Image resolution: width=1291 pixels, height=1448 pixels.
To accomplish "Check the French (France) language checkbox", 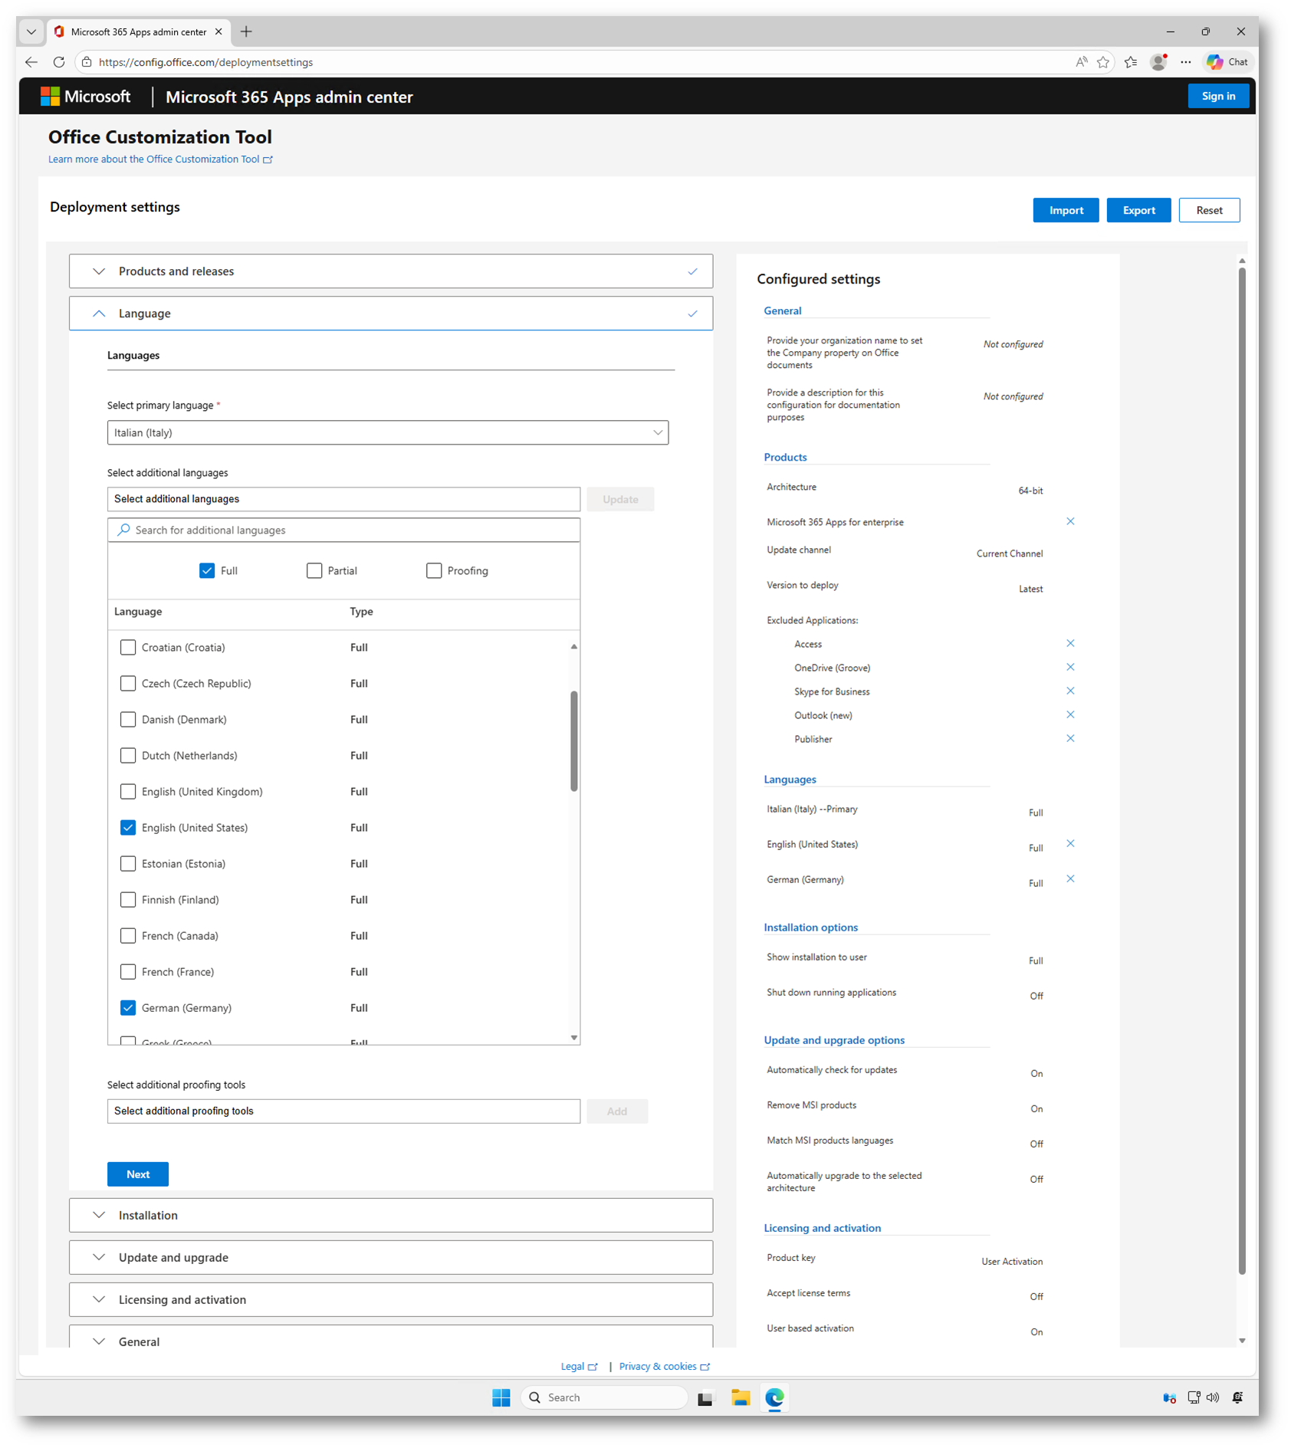I will pos(128,972).
